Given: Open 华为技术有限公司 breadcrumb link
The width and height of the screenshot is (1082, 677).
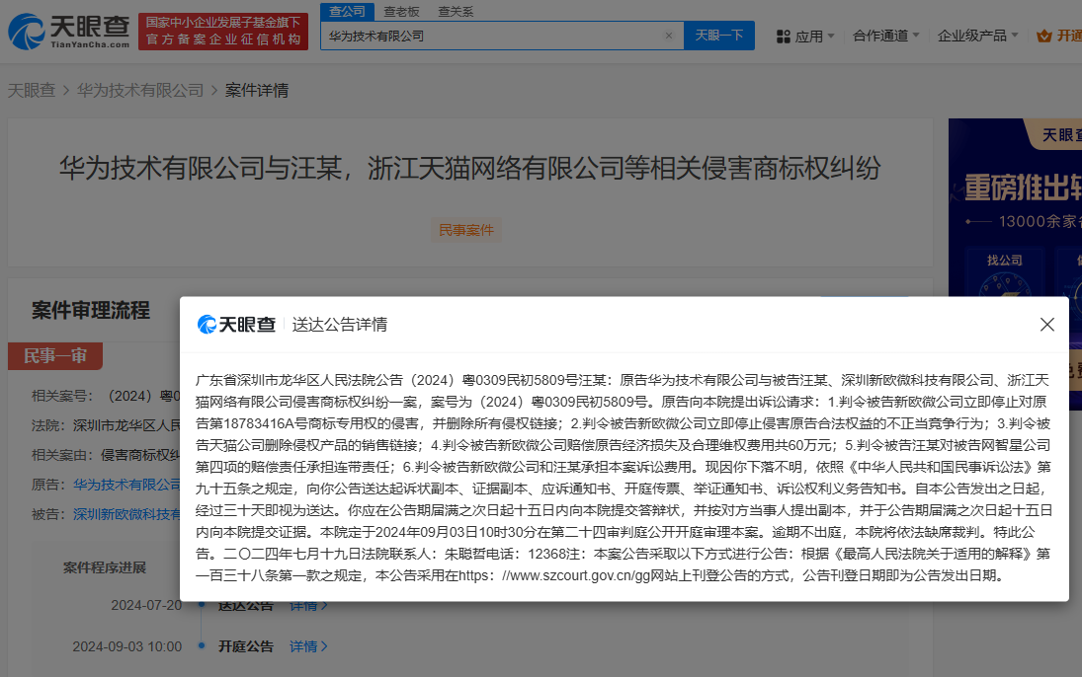Looking at the screenshot, I should (140, 91).
